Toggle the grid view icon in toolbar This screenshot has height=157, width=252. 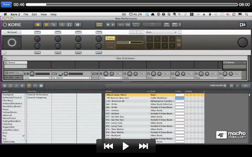coord(46,25)
